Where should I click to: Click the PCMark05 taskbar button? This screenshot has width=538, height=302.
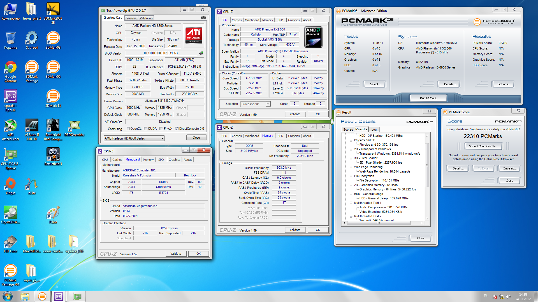click(x=42, y=296)
